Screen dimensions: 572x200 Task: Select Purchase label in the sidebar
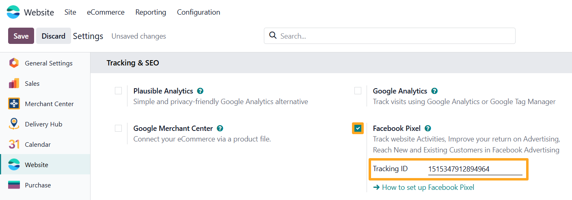tap(38, 185)
